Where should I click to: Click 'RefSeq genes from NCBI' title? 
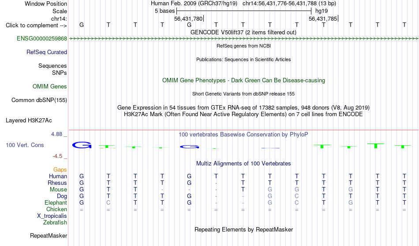243,46
